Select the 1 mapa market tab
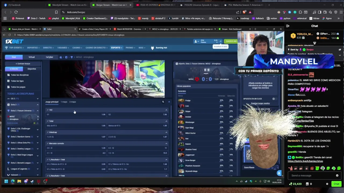Screen dimensions: 344x193 pos(64,102)
